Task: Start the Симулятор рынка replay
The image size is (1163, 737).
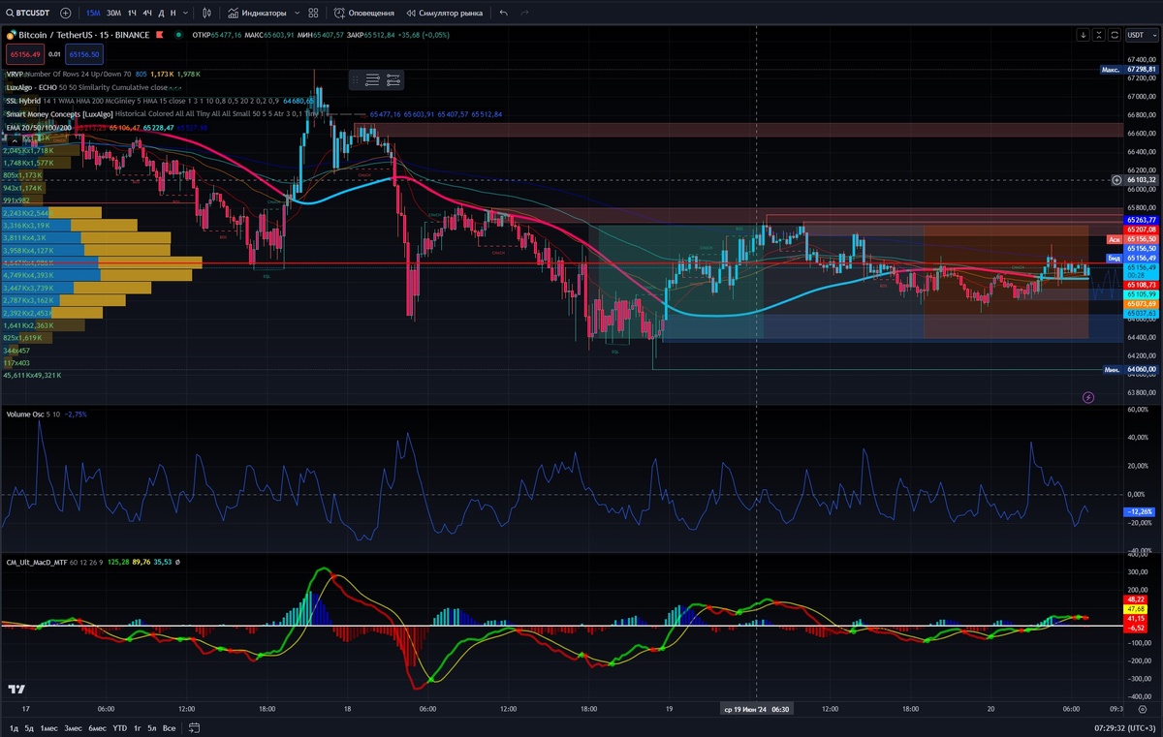Action: coord(444,13)
